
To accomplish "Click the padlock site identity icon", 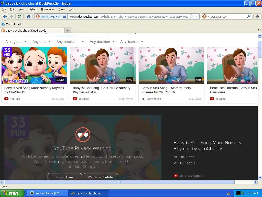I will (64, 16).
